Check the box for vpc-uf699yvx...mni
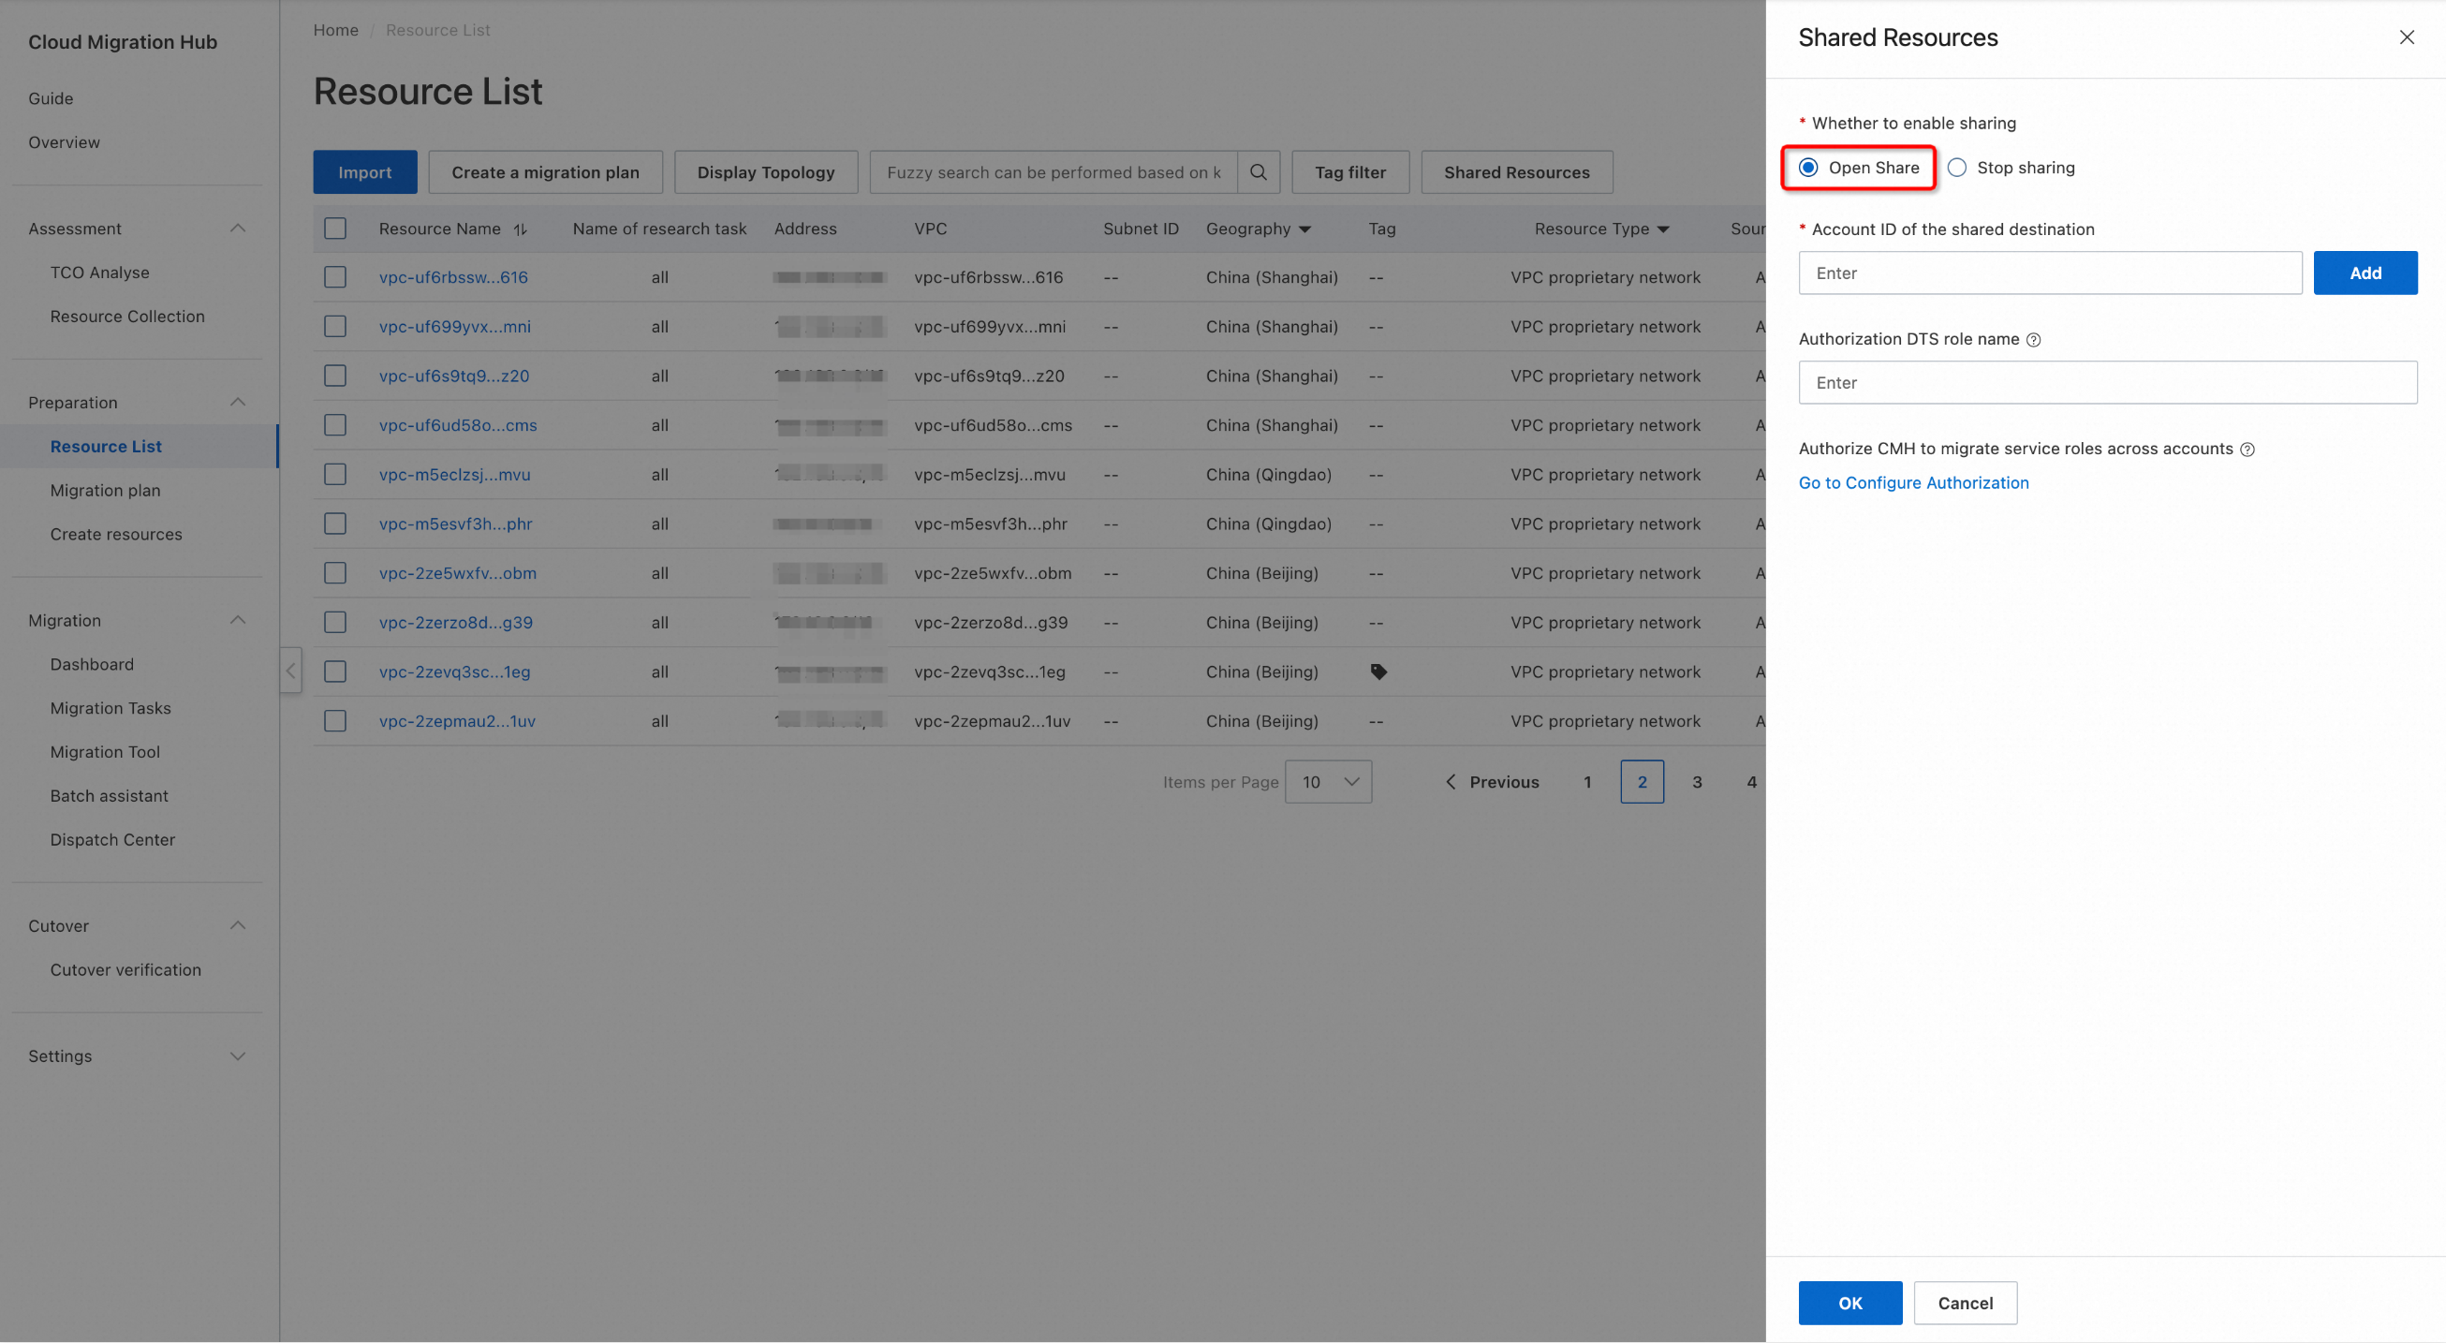Screen dimensions: 2446x1343 (335, 327)
